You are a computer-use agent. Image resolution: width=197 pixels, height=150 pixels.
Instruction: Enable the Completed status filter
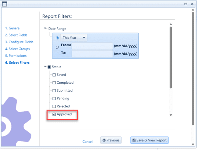pyautogui.click(x=54, y=83)
